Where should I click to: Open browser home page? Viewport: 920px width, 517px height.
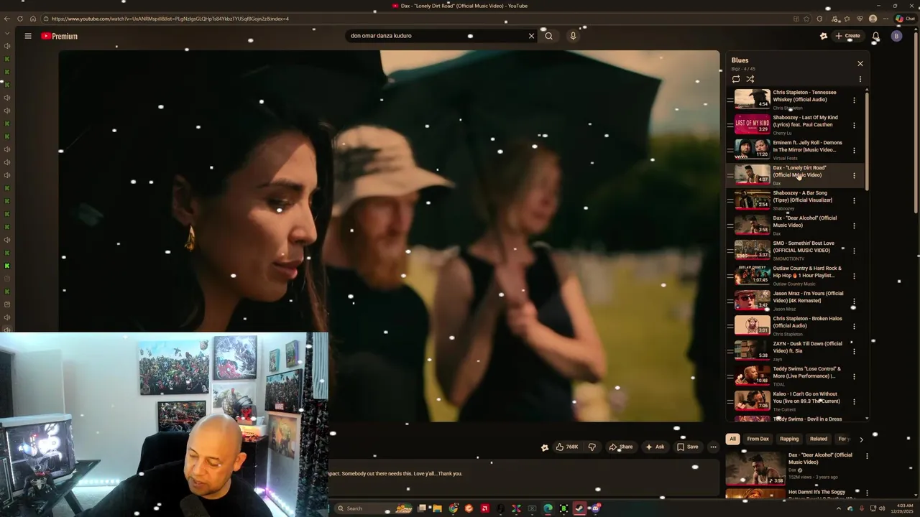pyautogui.click(x=32, y=19)
